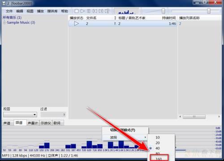Viewport: 224px width, 161px height.
Task: Open the 视图 view dropdown
Action: (20, 114)
